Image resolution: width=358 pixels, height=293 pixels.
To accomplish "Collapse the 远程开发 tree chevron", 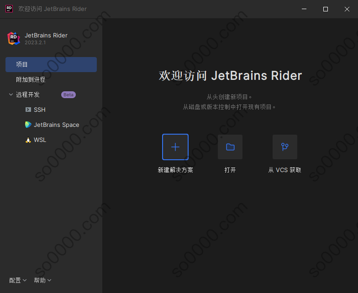I will (11, 94).
